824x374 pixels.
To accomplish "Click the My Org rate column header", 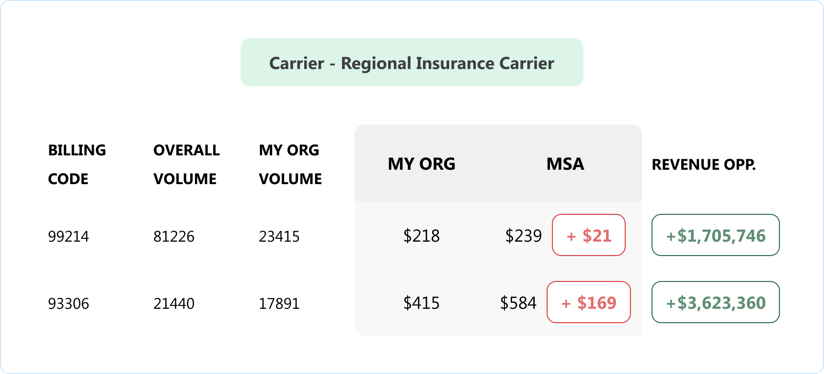I will (422, 164).
